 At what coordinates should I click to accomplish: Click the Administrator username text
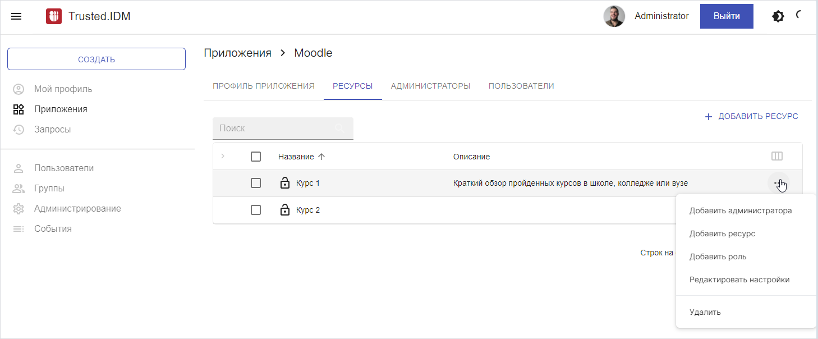click(661, 16)
